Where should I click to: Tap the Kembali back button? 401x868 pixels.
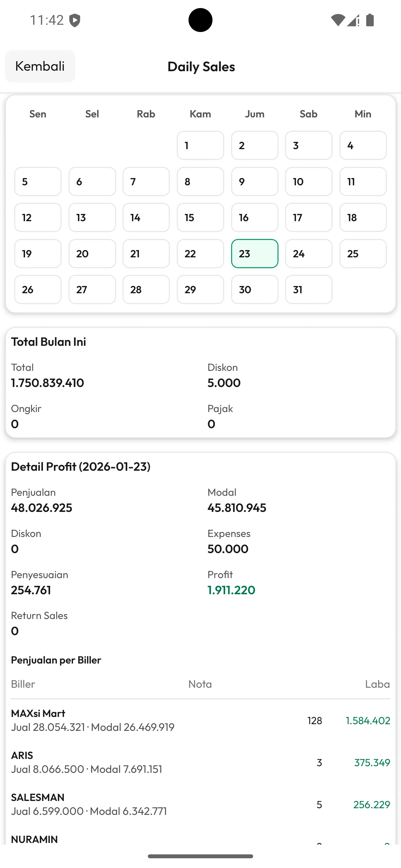click(40, 66)
